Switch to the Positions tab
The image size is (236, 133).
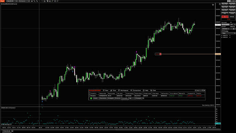tap(118, 98)
